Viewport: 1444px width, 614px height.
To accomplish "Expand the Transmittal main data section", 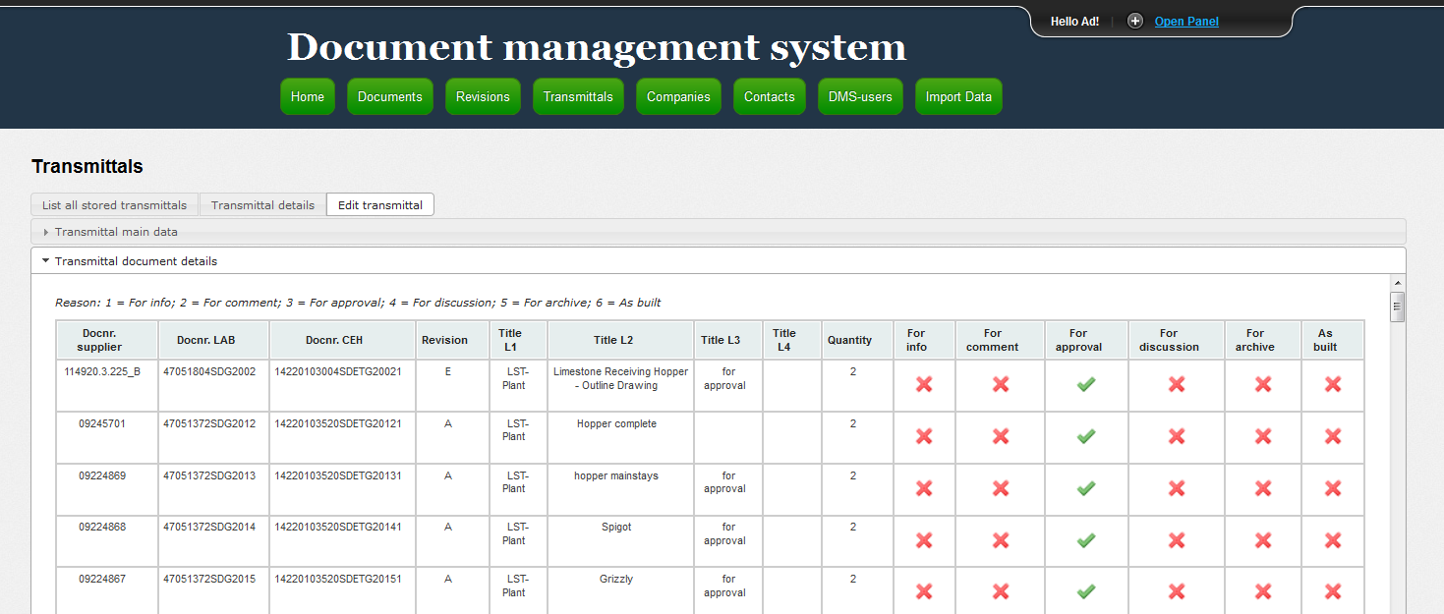I will coord(116,232).
